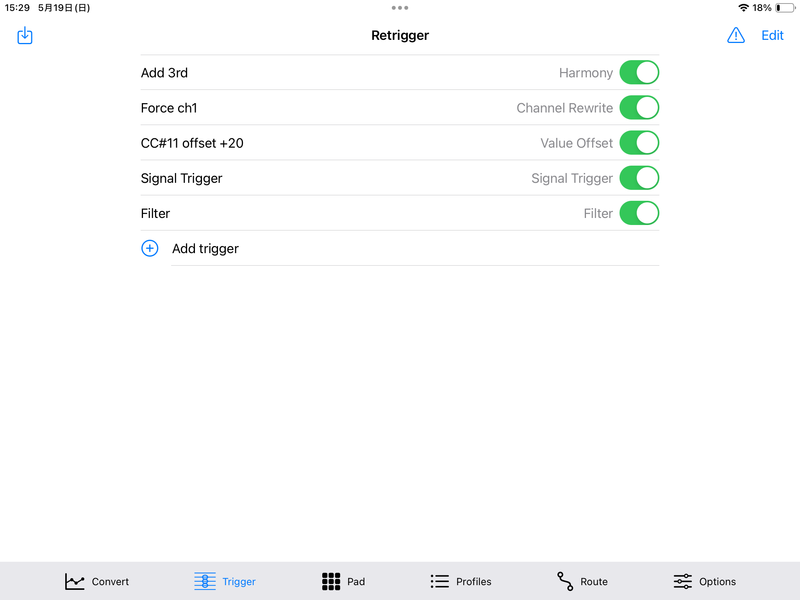
Task: Switch off the Signal Trigger toggle
Action: 639,178
